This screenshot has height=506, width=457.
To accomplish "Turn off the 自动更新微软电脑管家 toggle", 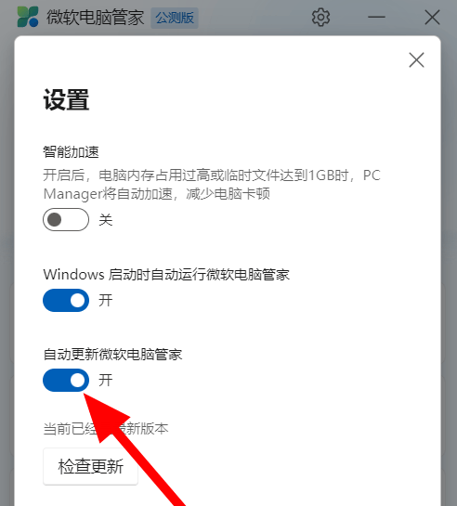I will click(66, 380).
